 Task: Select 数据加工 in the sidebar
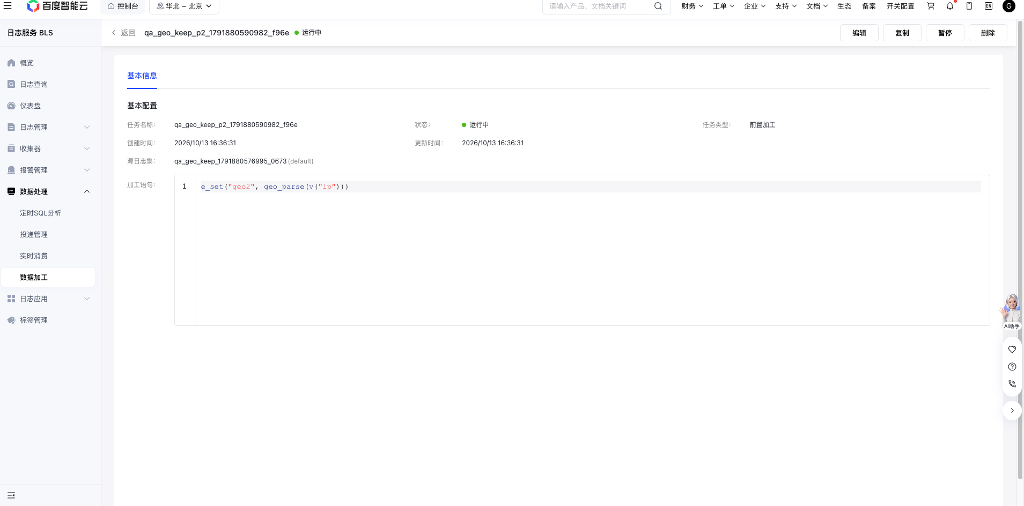coord(48,277)
